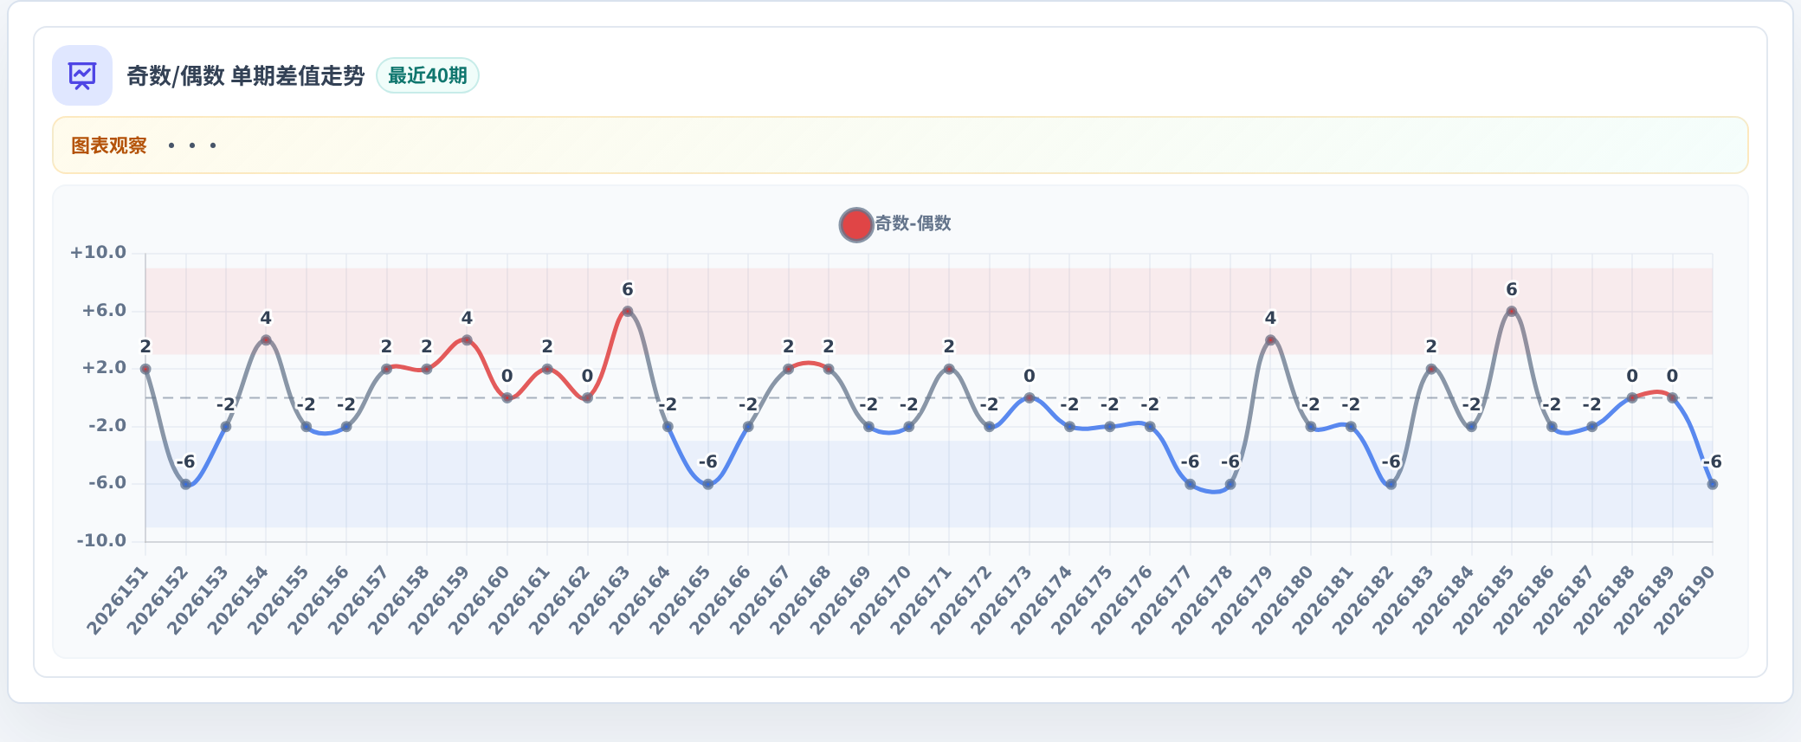Image resolution: width=1801 pixels, height=742 pixels.
Task: Select the data point for period 2026163
Action: [628, 312]
